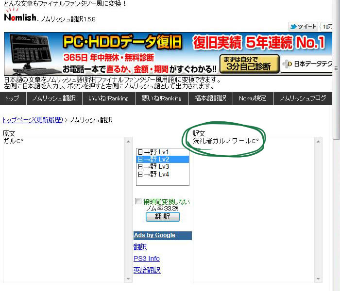The image size is (340, 291).
Task: Click the ノム率33.3% text
Action: coord(162,209)
